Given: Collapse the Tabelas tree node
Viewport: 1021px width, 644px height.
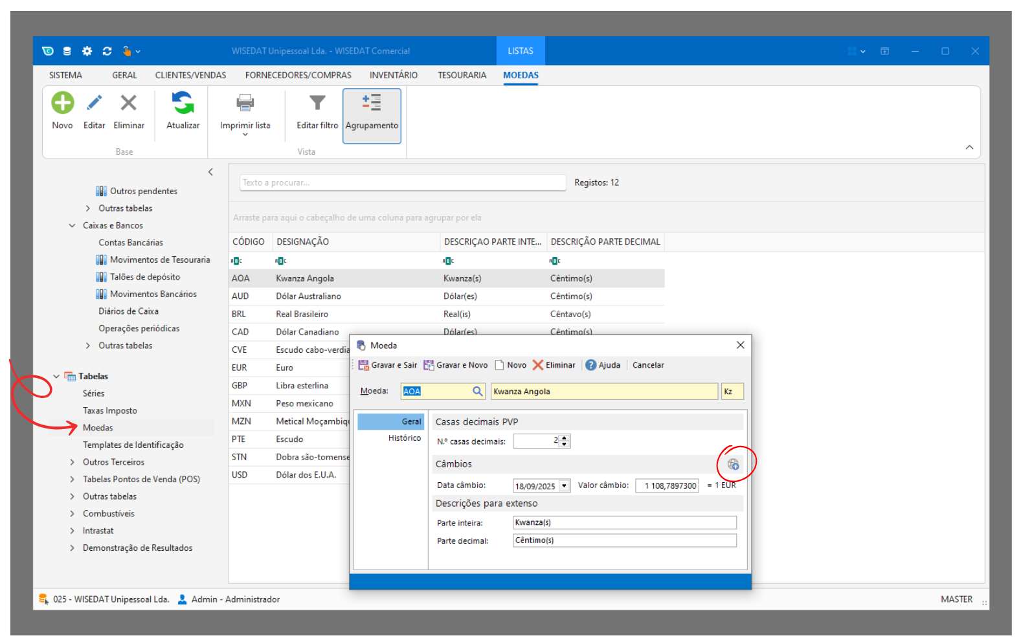Looking at the screenshot, I should coord(56,376).
